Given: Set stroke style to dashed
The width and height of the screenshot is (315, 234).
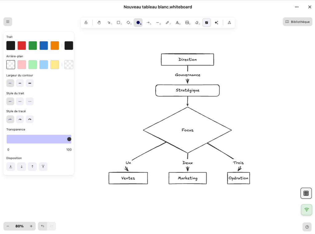Looking at the screenshot, I should [20, 101].
